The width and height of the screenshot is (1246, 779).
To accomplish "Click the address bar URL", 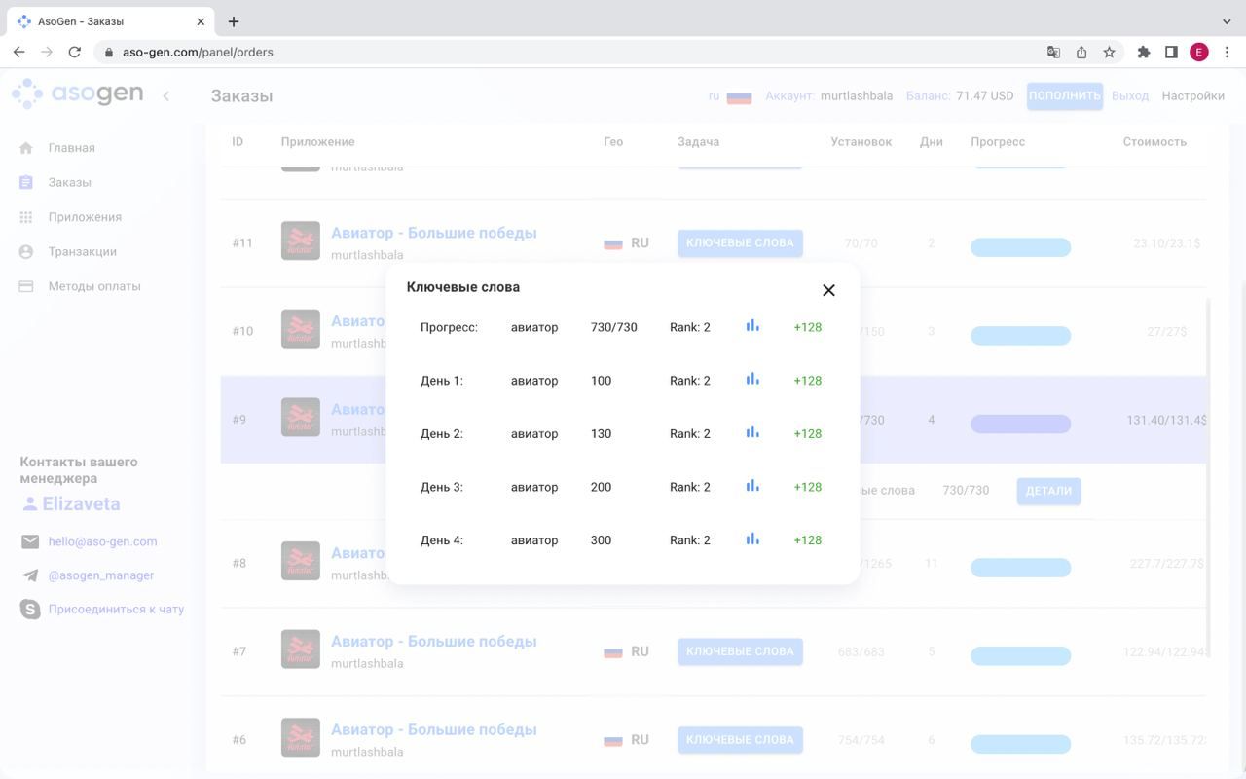I will (x=198, y=52).
